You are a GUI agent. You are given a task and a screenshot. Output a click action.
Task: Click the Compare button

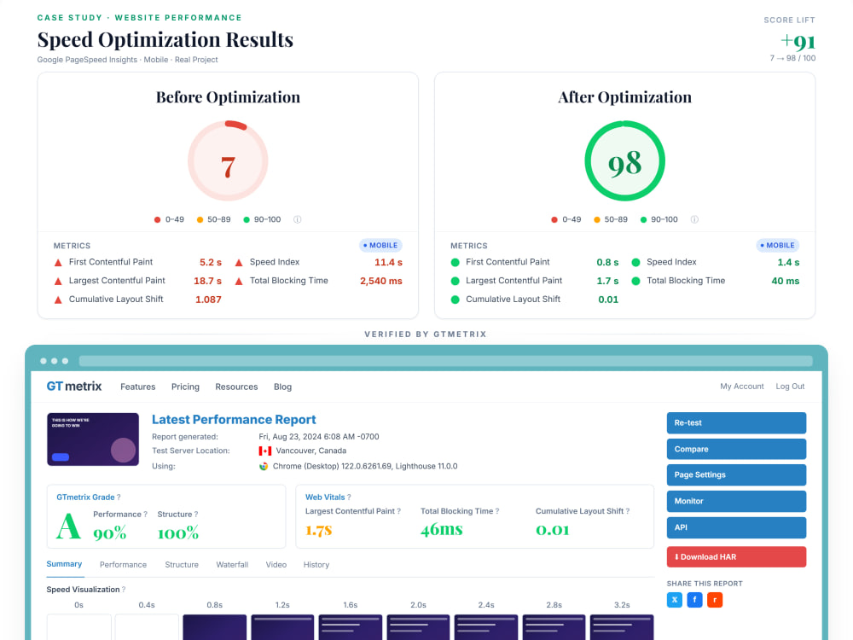coord(736,449)
